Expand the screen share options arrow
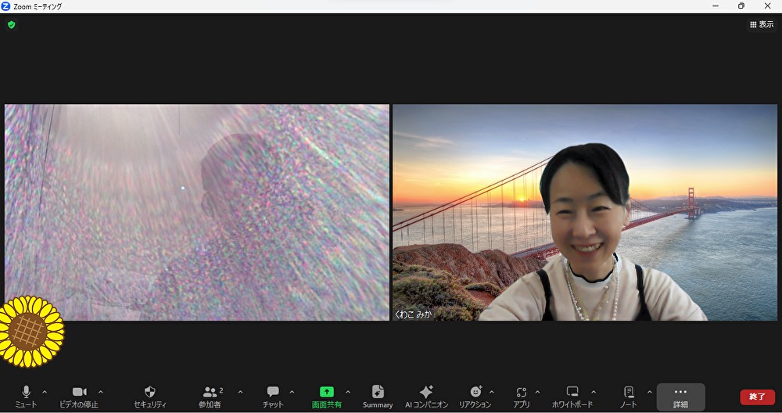The width and height of the screenshot is (782, 413). (x=348, y=392)
